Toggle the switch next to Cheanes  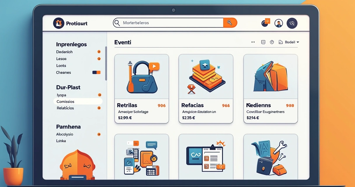[96, 72]
